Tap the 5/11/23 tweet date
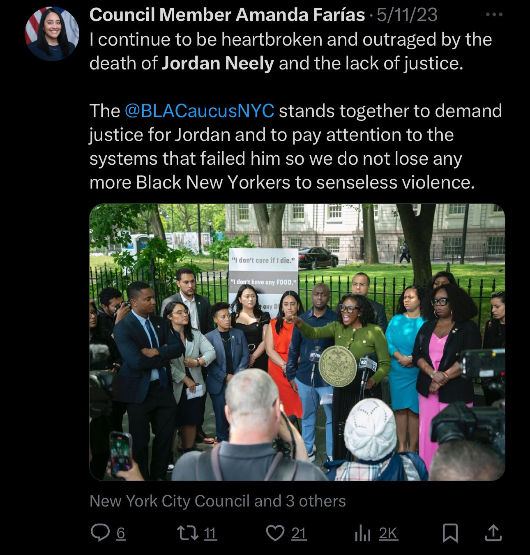Image resolution: width=530 pixels, height=555 pixels. pos(407,15)
